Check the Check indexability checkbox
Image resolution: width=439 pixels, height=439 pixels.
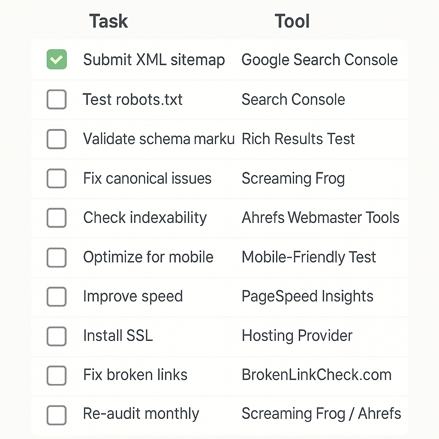[x=57, y=218]
